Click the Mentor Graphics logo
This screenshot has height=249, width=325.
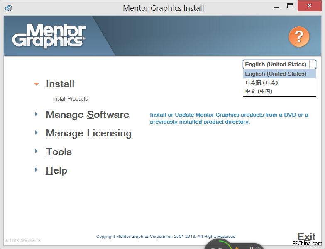pos(49,36)
